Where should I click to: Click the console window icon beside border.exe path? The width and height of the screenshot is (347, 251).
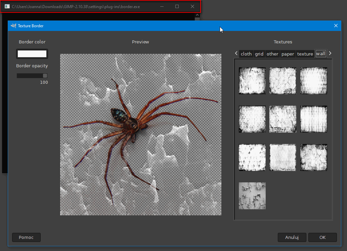click(x=7, y=6)
